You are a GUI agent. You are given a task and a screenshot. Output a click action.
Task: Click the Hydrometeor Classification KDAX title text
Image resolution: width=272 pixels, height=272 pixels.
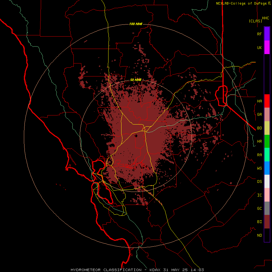click(137, 270)
